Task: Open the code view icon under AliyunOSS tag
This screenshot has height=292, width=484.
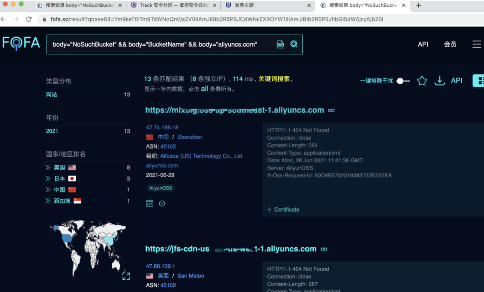Action: point(149,203)
